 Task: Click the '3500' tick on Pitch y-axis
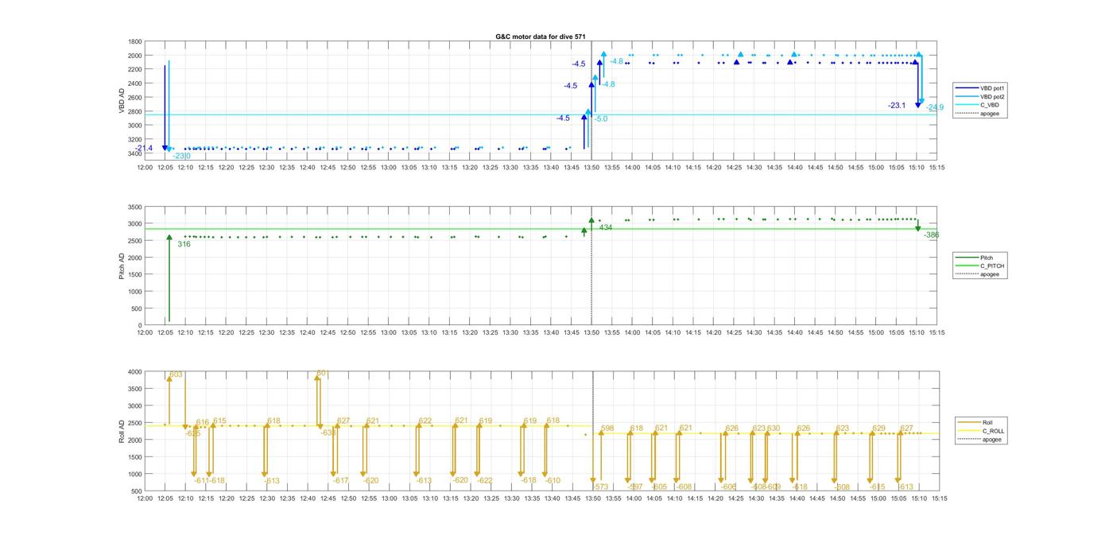point(135,207)
